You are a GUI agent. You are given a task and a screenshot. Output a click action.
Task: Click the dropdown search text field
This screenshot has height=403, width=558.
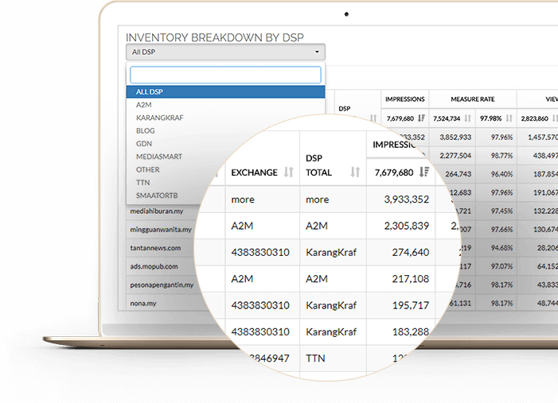click(225, 75)
